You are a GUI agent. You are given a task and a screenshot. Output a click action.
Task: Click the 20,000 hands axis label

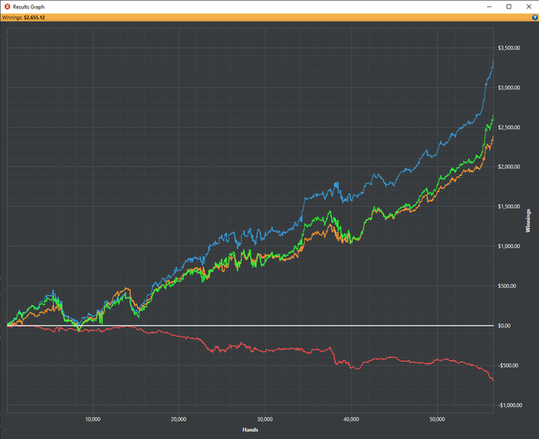(179, 420)
